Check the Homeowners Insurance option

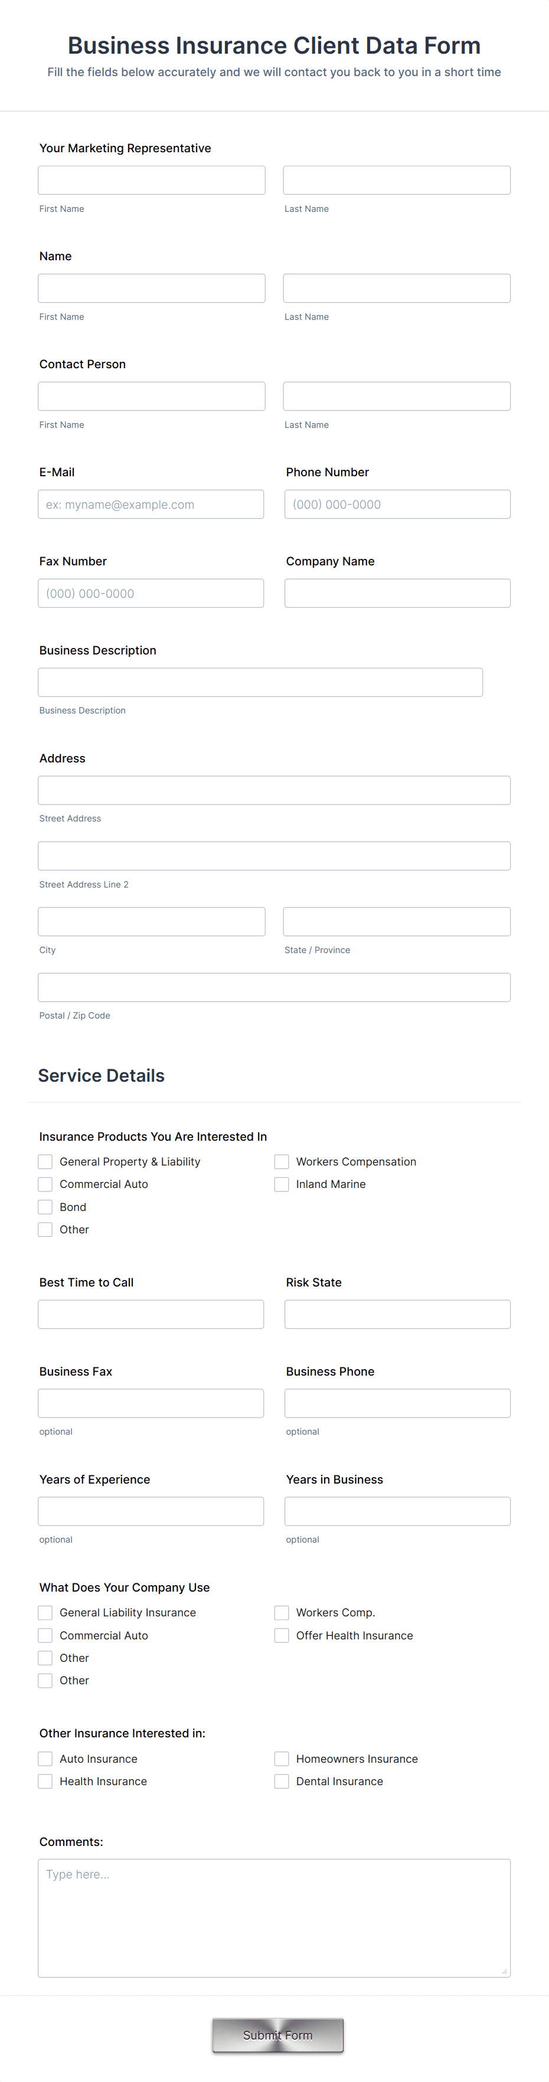[x=282, y=1759]
